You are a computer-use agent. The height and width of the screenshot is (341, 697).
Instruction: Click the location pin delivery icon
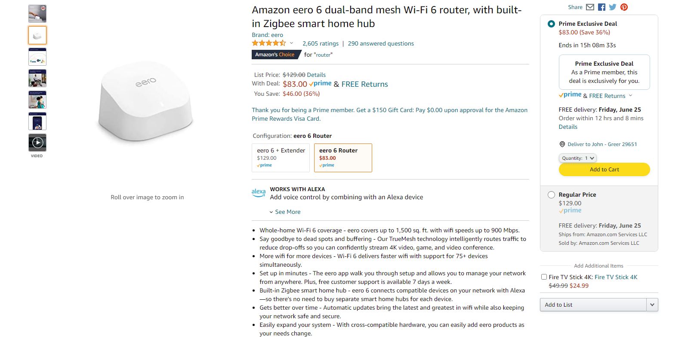click(x=562, y=144)
